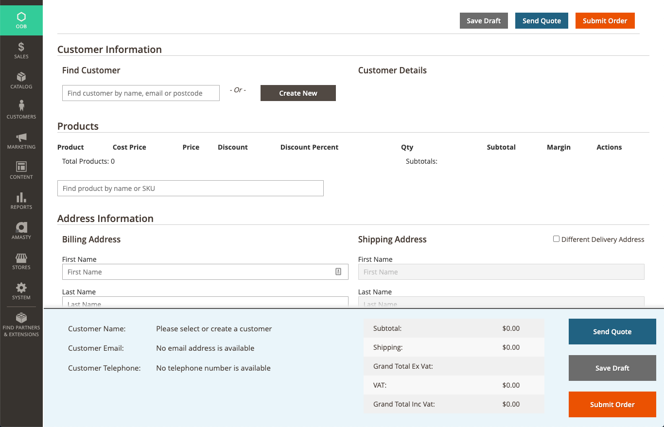
Task: Click the top Submit Order button
Action: [605, 20]
